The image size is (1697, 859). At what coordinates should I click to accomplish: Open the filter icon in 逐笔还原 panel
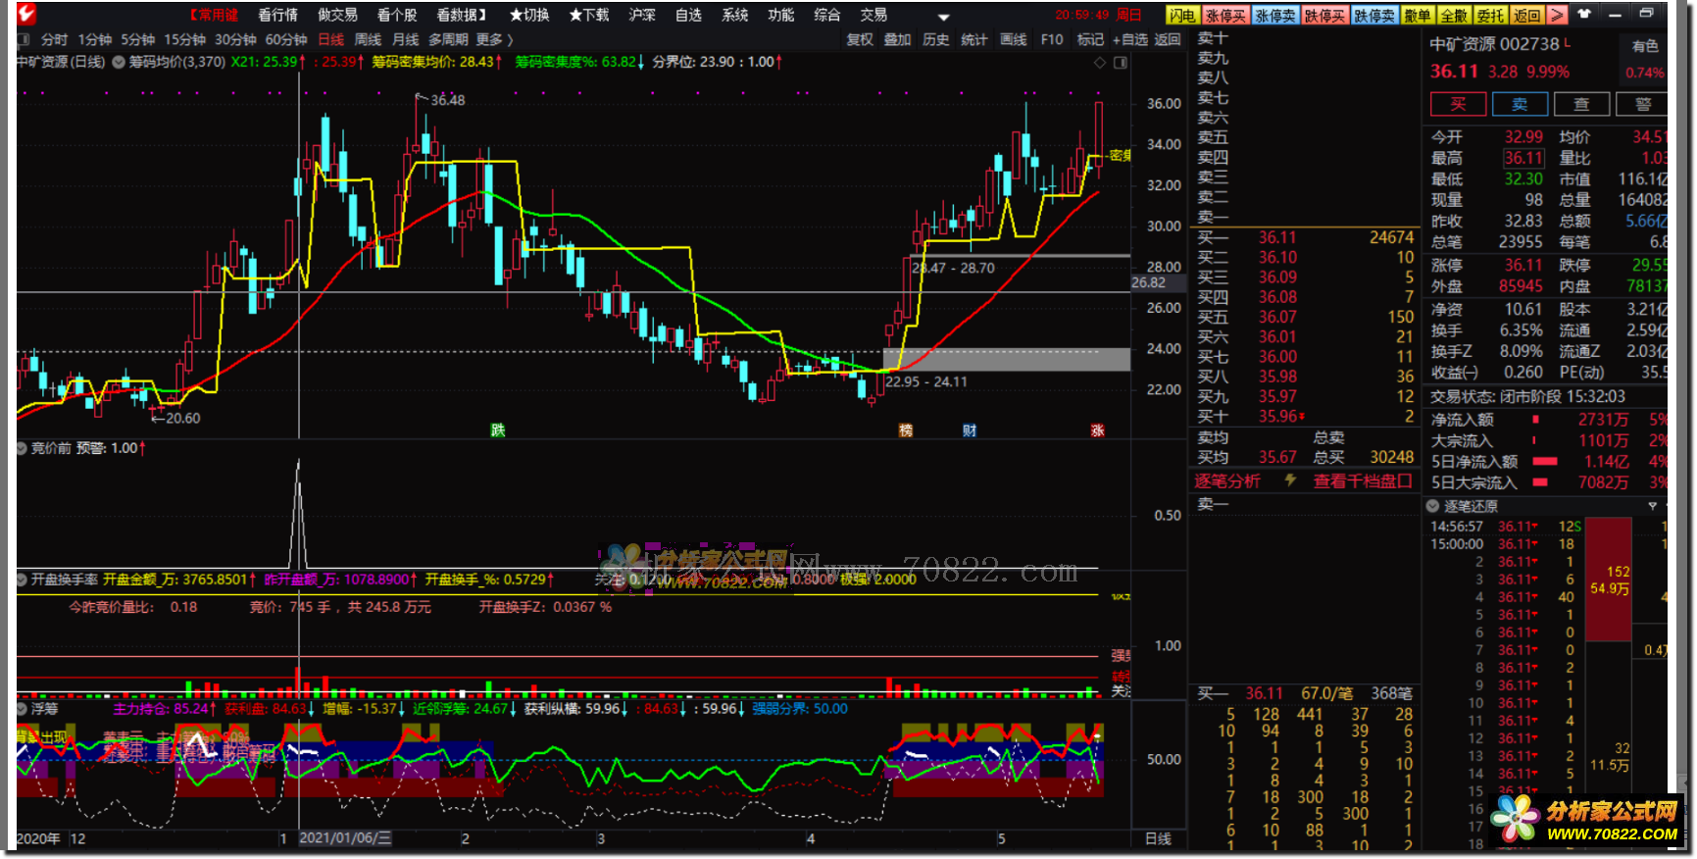click(x=1652, y=506)
